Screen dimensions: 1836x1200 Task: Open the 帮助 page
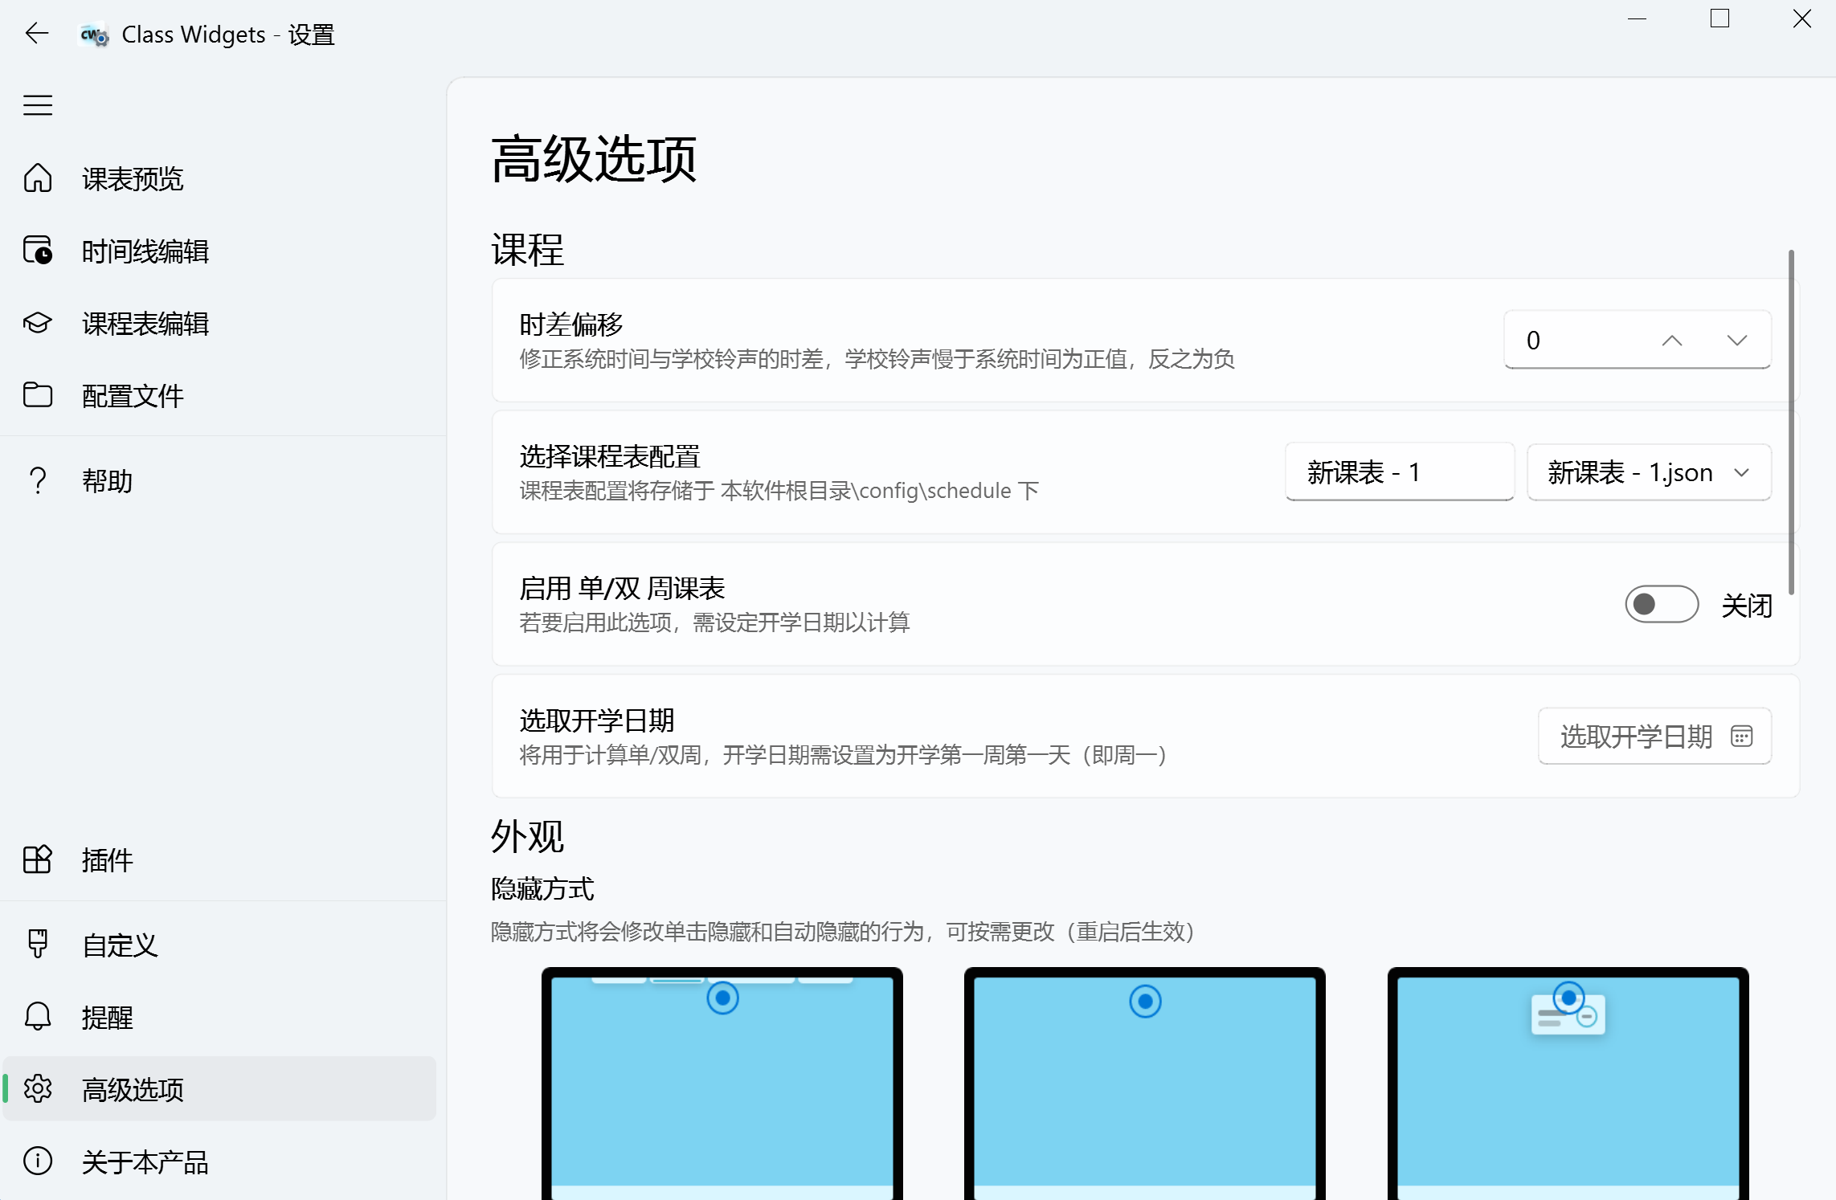tap(219, 480)
